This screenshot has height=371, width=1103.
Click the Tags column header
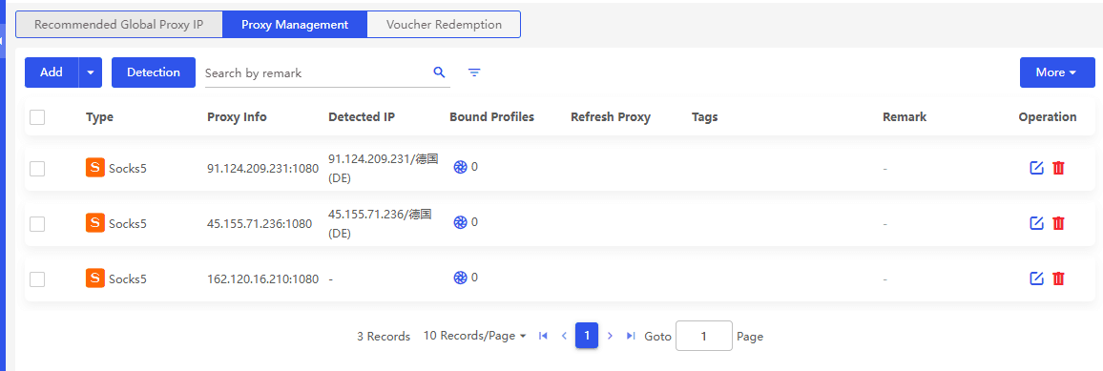point(705,117)
